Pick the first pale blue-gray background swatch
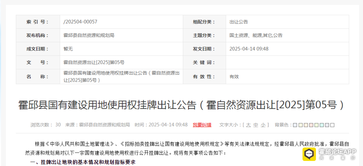 295,125
